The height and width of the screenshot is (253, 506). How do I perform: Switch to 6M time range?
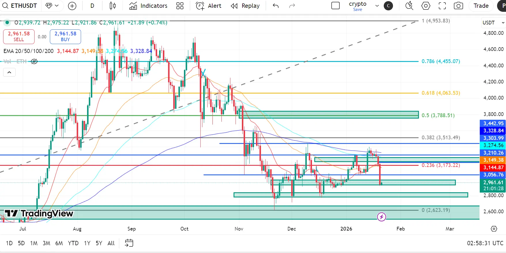pos(59,243)
